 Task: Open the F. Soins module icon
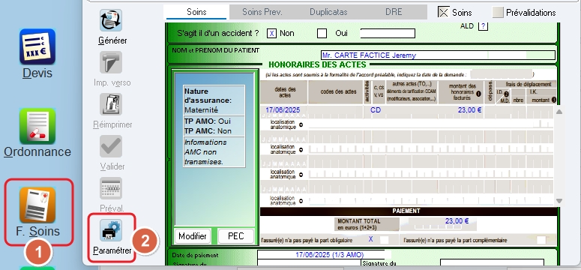tap(37, 205)
